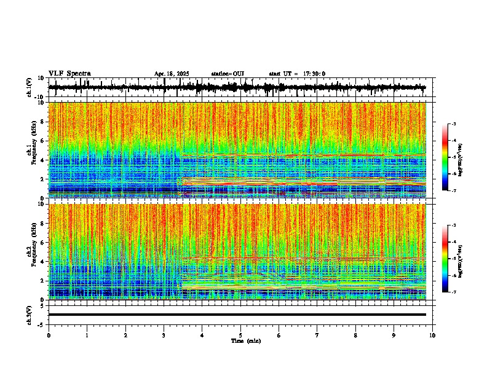This screenshot has height=376, width=487.
Task: Click the ch.1 spectrogram 8 kHz tick label
Action: [x=42, y=122]
